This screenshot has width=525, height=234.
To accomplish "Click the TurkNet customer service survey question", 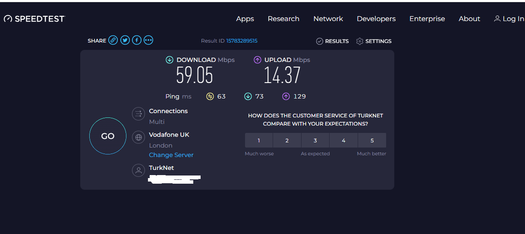I will tap(315, 120).
